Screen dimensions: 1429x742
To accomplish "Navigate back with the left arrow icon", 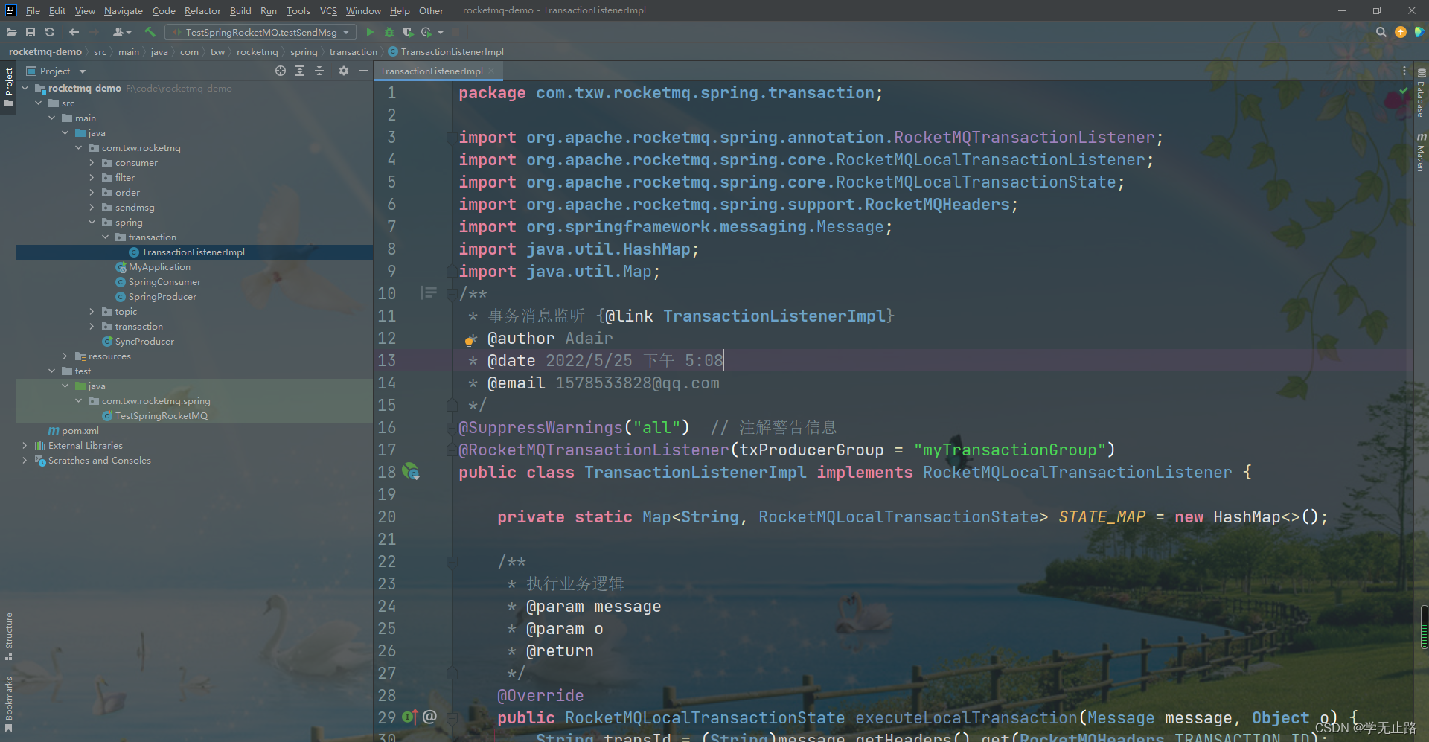I will click(x=74, y=32).
